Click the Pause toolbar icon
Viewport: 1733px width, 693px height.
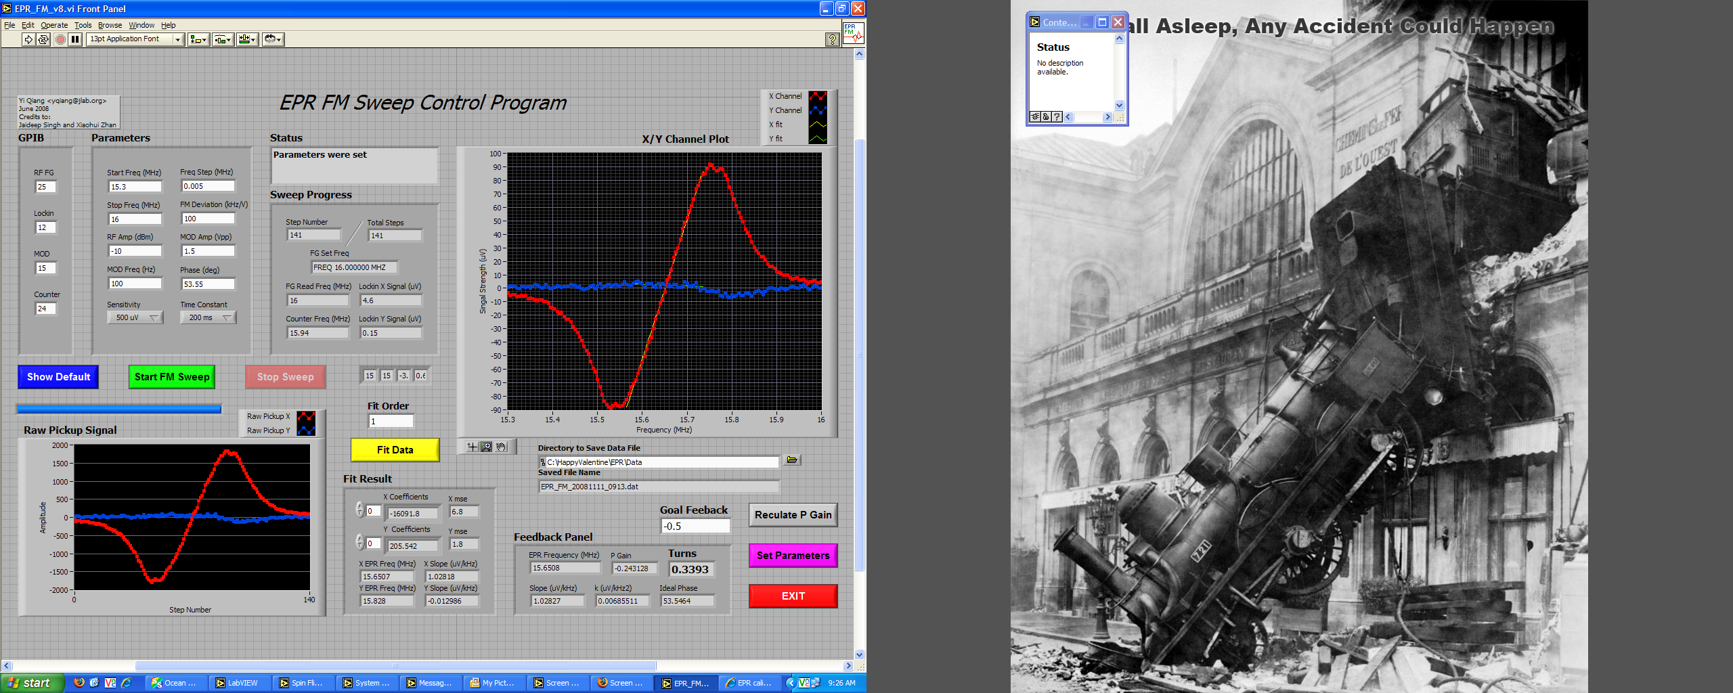75,39
